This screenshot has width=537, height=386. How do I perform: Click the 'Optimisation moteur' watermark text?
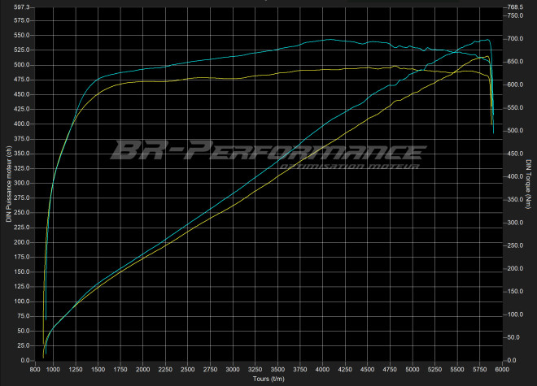[x=348, y=168]
